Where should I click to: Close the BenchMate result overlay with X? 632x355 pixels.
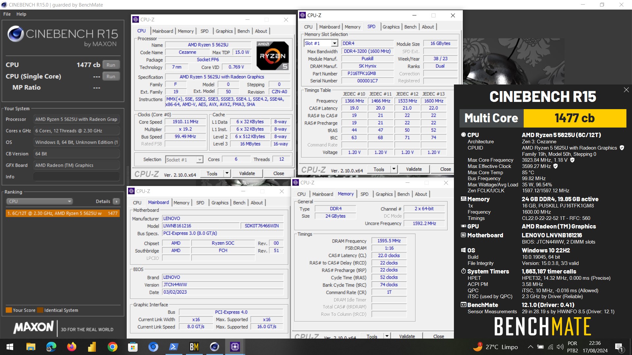(x=626, y=90)
